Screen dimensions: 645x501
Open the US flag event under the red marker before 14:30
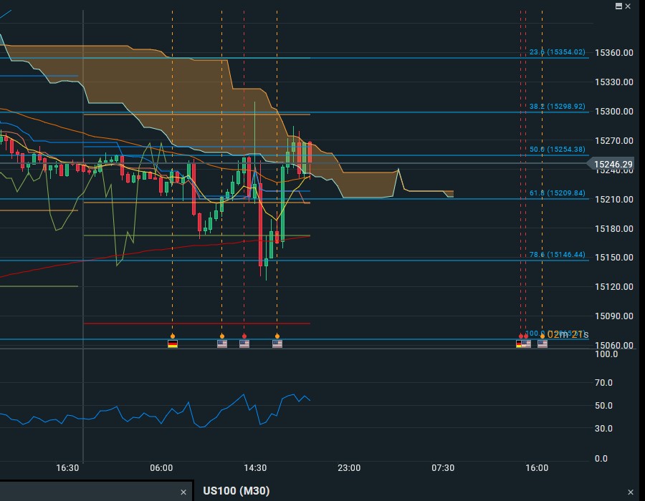(244, 344)
